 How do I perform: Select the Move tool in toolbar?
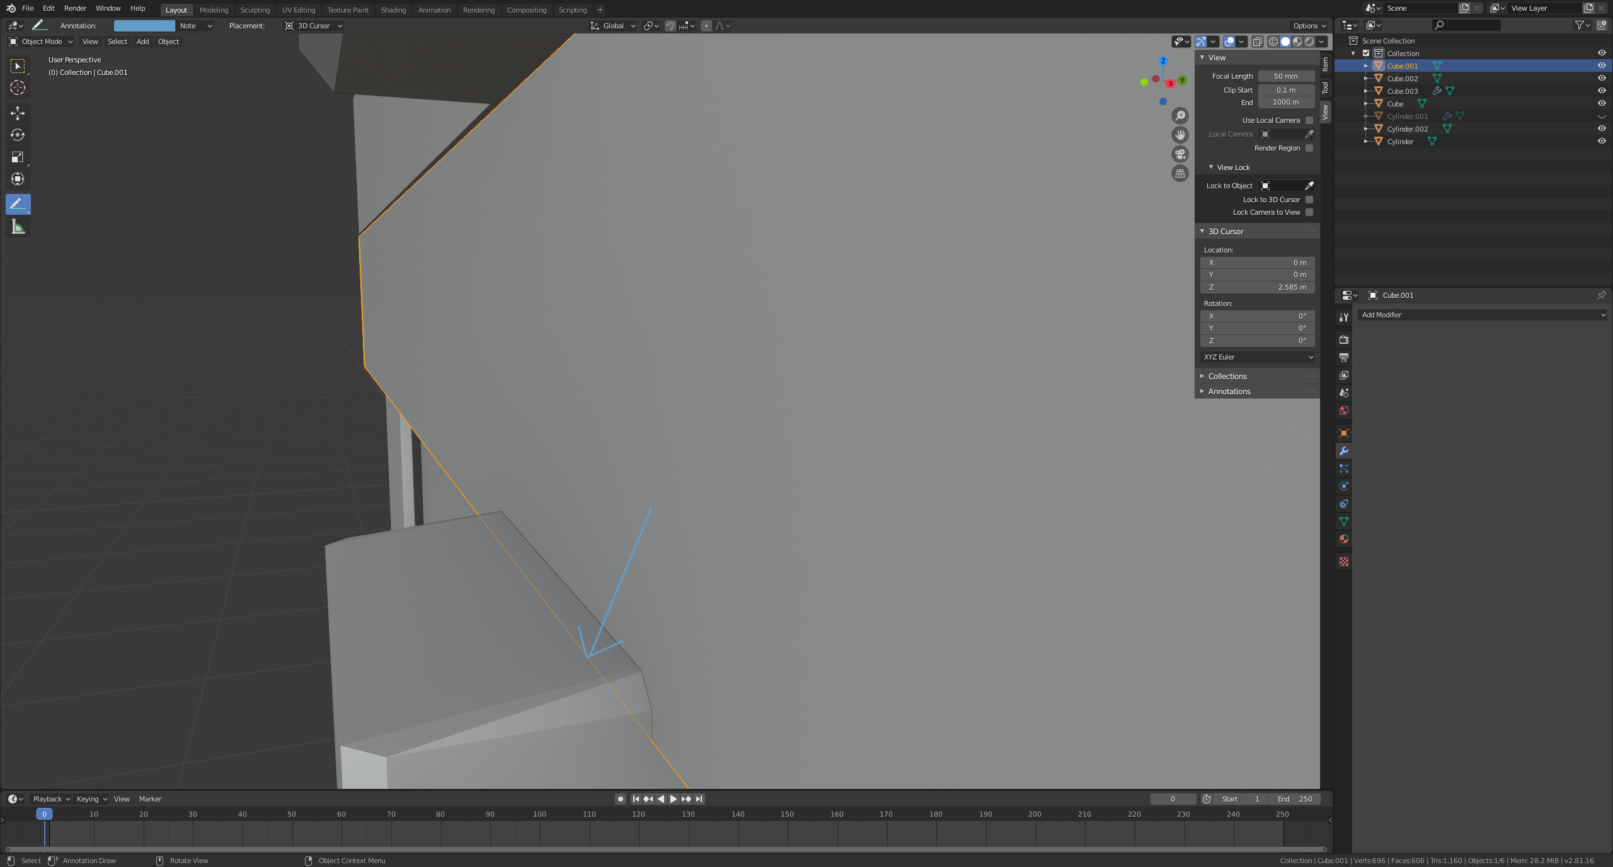point(18,113)
